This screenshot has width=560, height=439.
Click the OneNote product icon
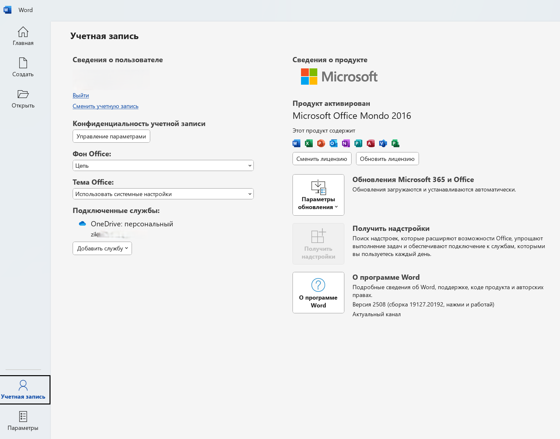coord(346,143)
